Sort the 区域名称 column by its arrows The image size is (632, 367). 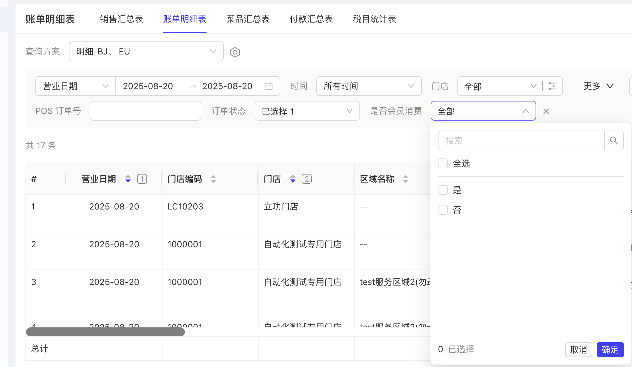pos(405,179)
